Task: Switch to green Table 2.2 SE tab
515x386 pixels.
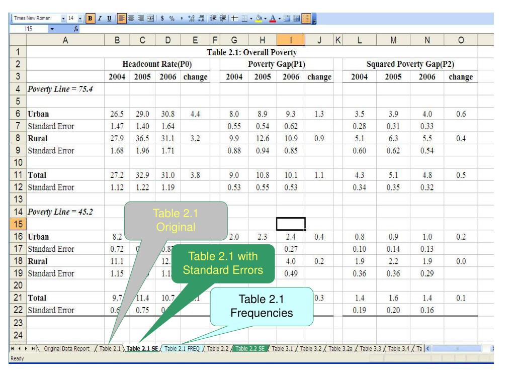Action: (250, 349)
